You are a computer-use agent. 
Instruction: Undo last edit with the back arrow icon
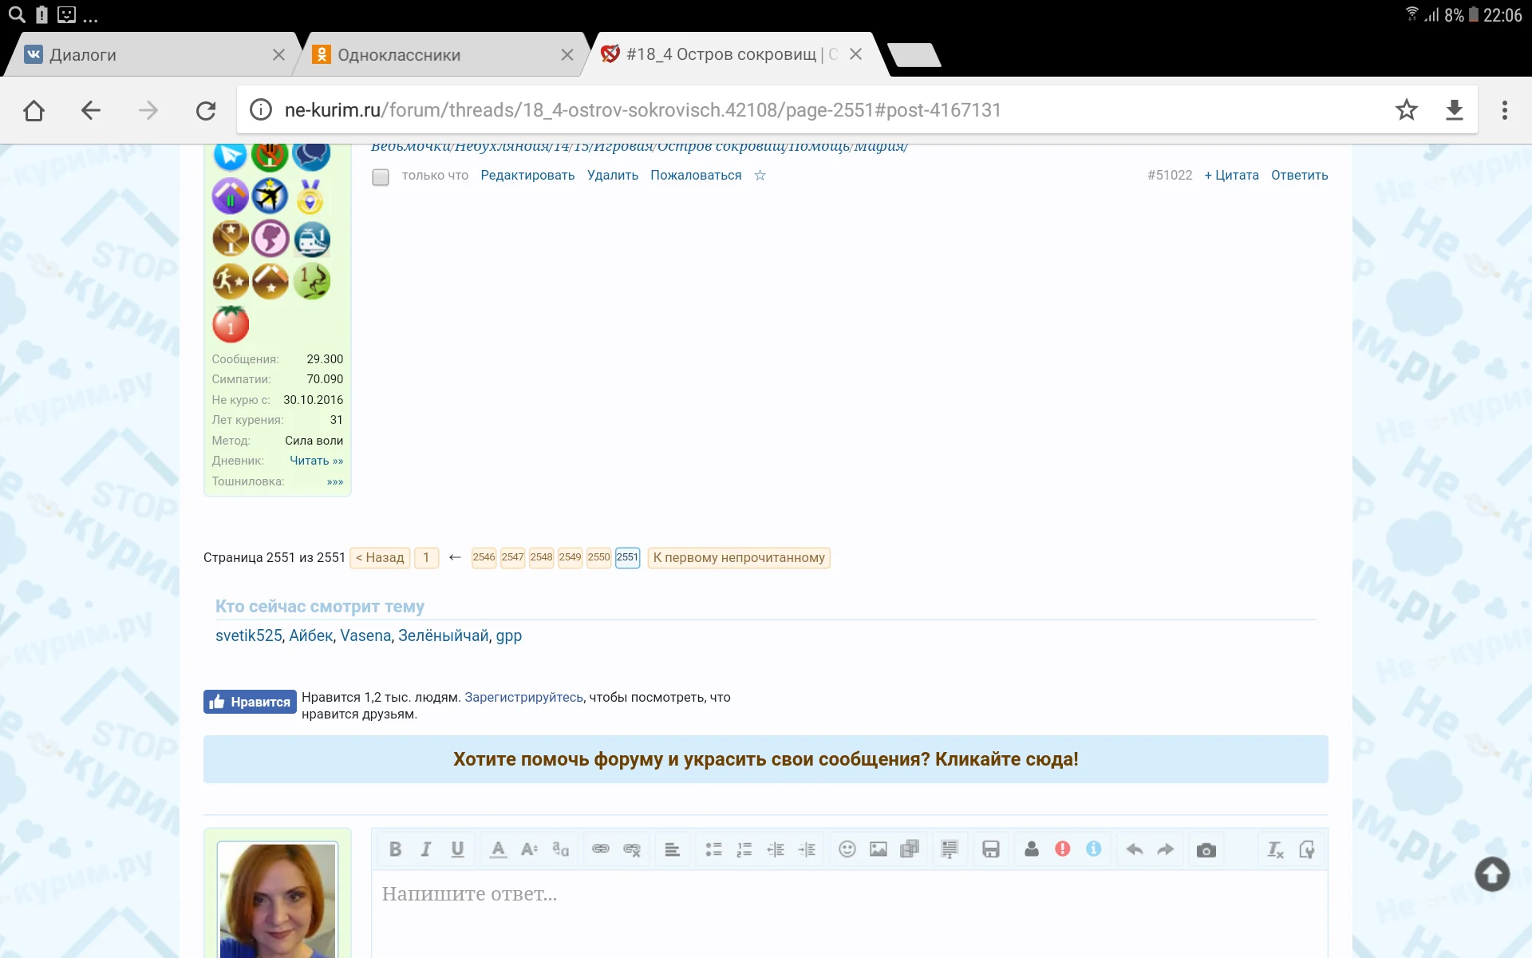pos(1135,849)
